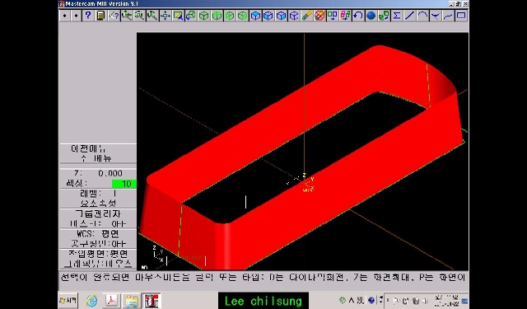Click the first blue cube view icon

(x=255, y=16)
